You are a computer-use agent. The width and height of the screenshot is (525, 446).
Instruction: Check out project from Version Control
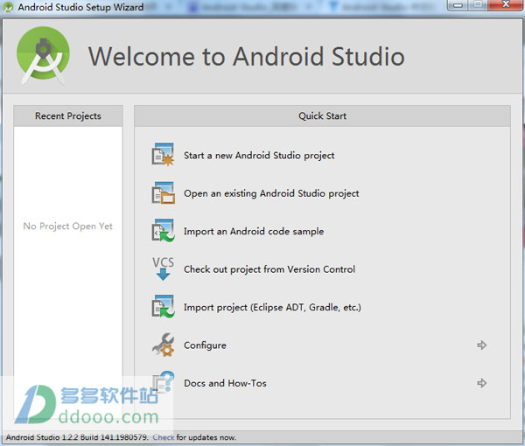click(269, 269)
